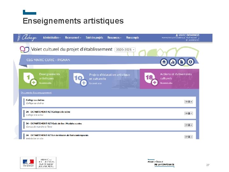Screen dimensions: 229x172
Task: Expand participants dropdown for Goût de lire
Action: pos(189,125)
